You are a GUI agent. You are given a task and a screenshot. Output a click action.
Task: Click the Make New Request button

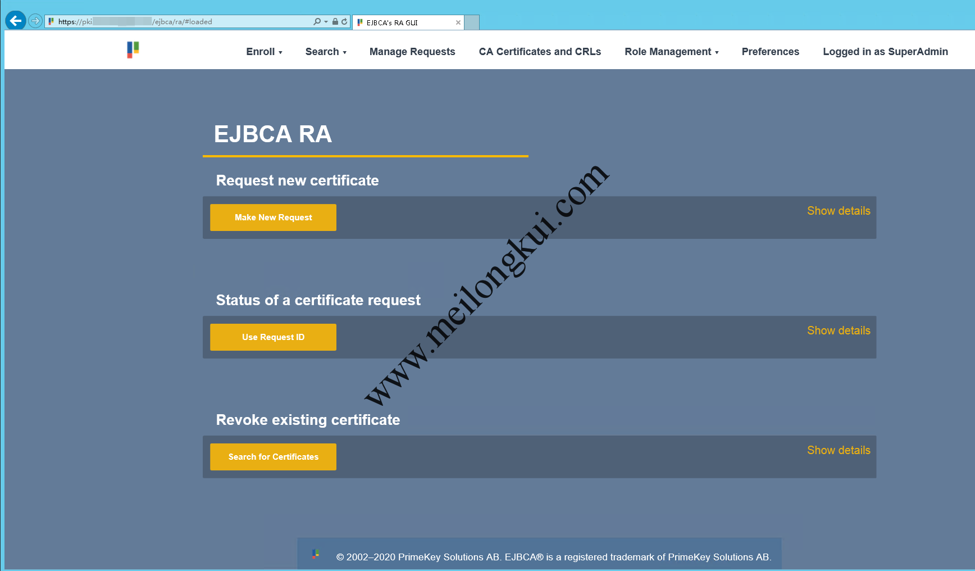[x=273, y=217]
